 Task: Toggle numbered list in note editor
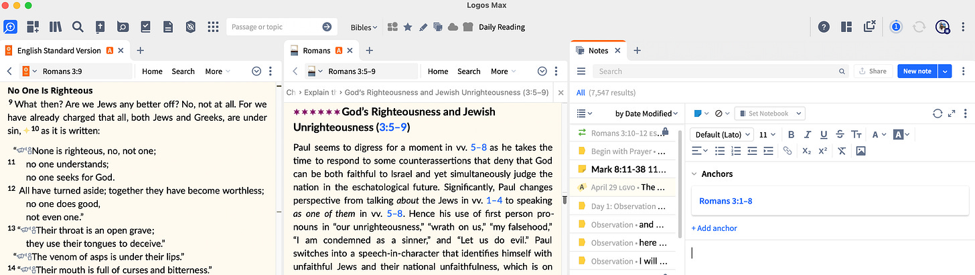tap(736, 151)
